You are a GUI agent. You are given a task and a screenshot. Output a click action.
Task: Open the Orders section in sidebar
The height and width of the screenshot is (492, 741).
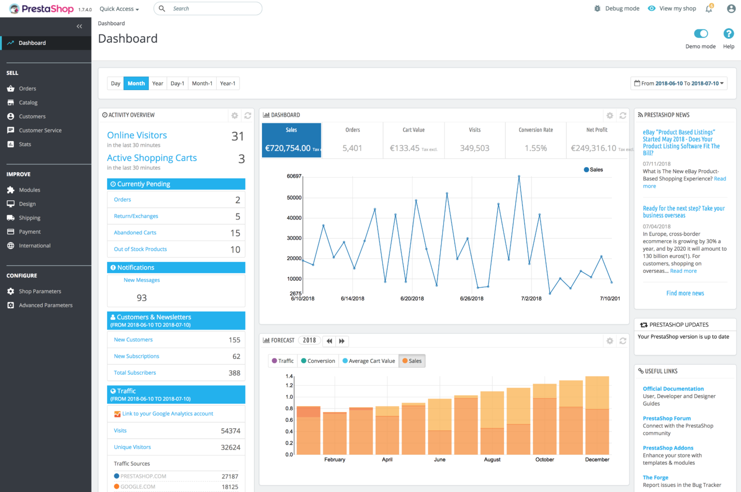[x=27, y=88]
